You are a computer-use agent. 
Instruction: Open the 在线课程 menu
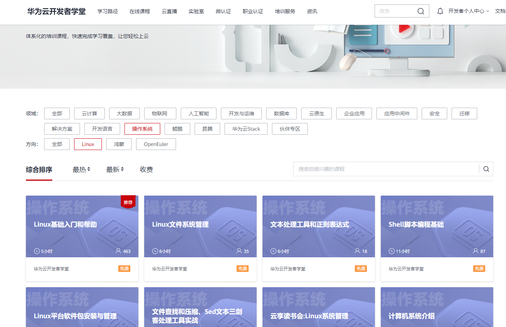click(x=140, y=11)
